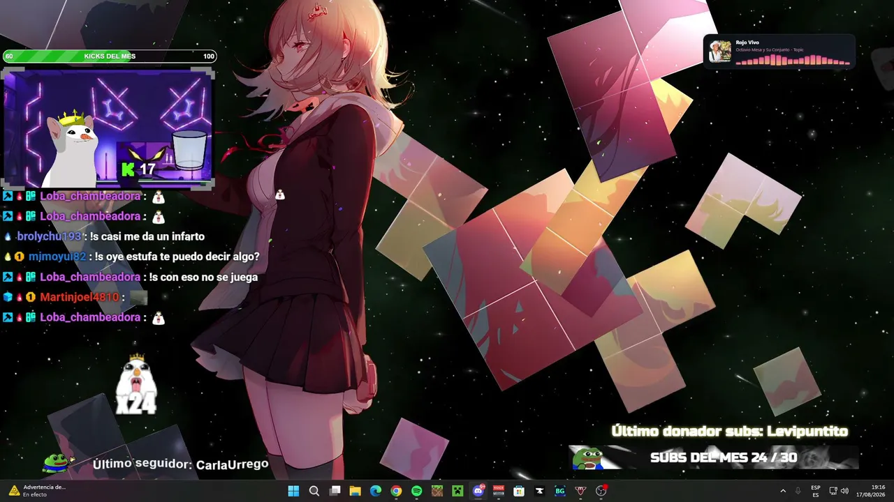Select username mjmoyui82 in chat
This screenshot has width=894, height=502.
point(57,257)
